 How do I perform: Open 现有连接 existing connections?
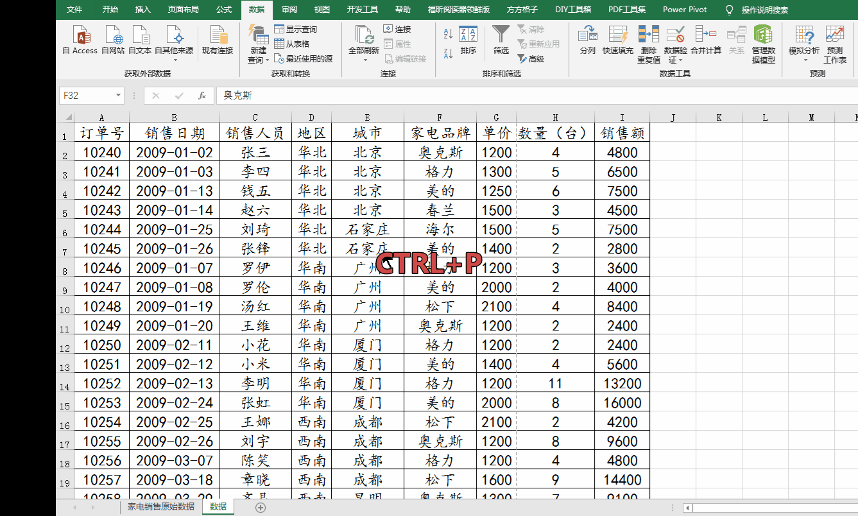point(218,40)
